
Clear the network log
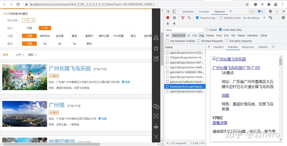tap(174, 18)
